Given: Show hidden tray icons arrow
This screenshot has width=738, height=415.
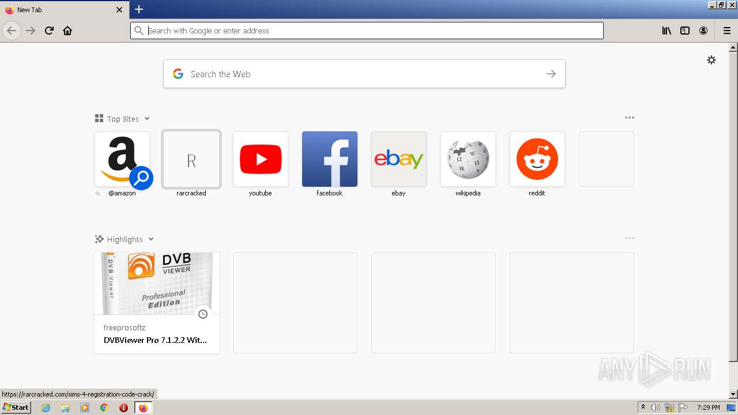Looking at the screenshot, I should point(643,408).
